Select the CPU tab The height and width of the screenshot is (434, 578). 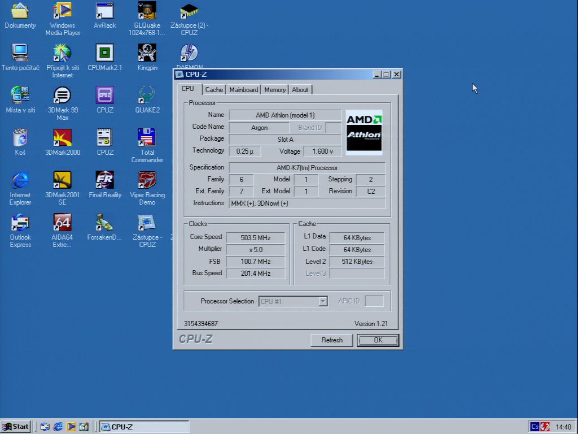(187, 89)
